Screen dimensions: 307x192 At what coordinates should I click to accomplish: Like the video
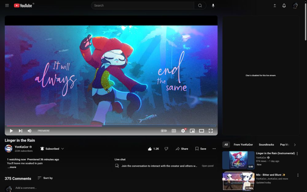coord(153,149)
